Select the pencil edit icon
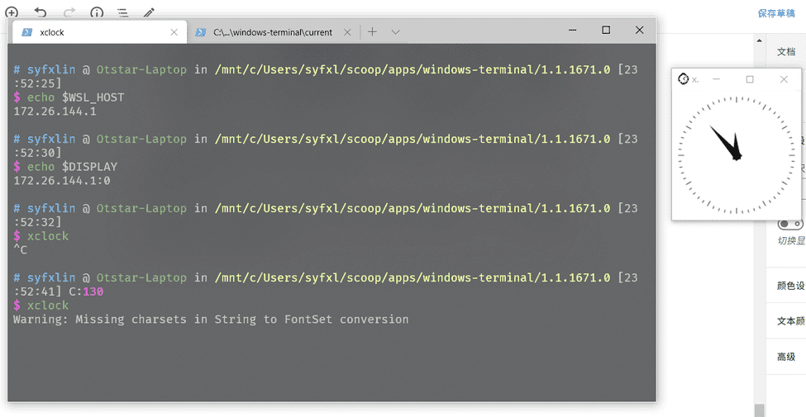The width and height of the screenshot is (806, 417). [149, 12]
